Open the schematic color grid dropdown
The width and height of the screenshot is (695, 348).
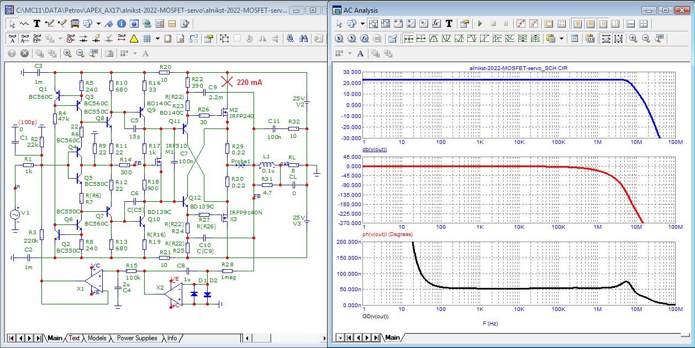(x=135, y=53)
